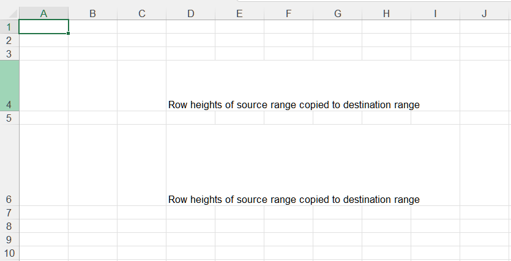Select column B header
Viewport: 511px width, 261px height.
92,14
